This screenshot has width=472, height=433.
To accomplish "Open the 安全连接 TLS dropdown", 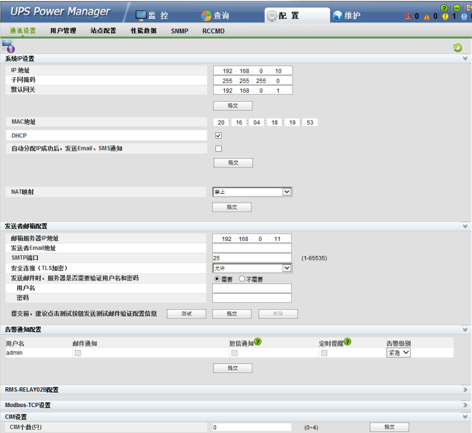I will [x=252, y=268].
